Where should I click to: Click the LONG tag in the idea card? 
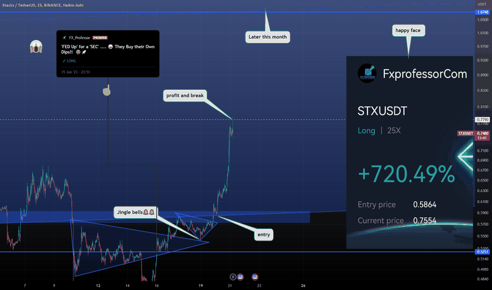[69, 61]
